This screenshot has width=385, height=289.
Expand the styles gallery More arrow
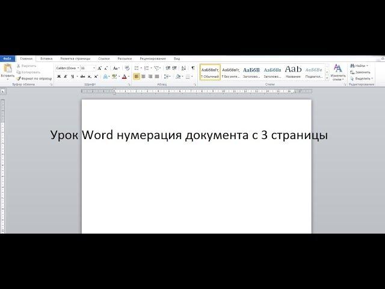click(327, 78)
